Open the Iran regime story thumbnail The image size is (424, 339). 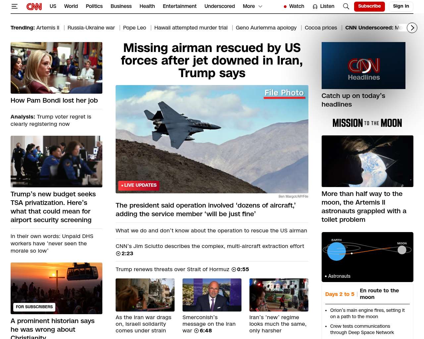point(279,295)
